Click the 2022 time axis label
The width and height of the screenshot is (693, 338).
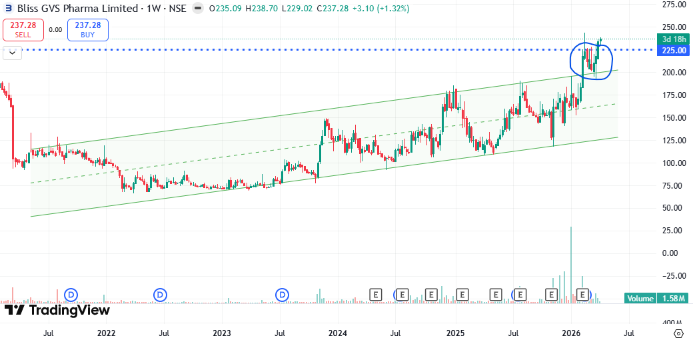point(106,332)
